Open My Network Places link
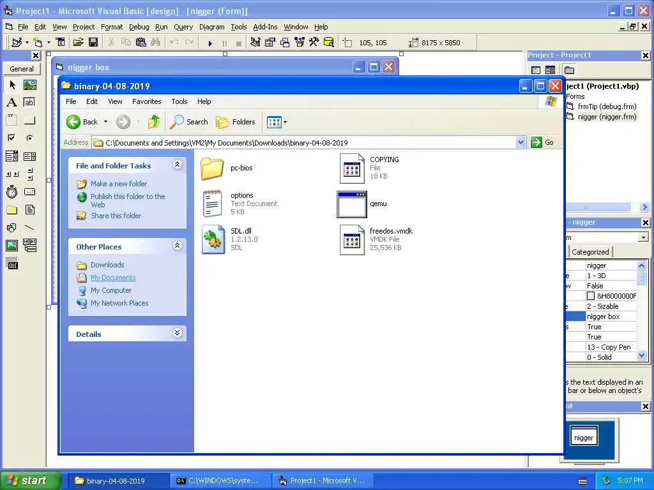This screenshot has width=654, height=490. [x=119, y=303]
